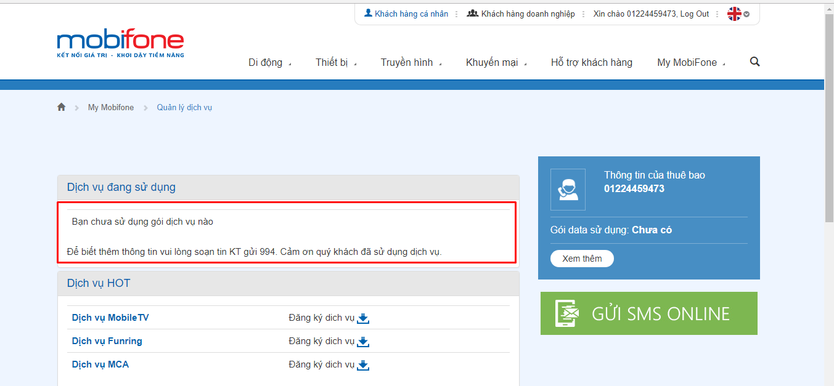
Task: Select Khách hàng doanh nghiệp link
Action: (528, 14)
